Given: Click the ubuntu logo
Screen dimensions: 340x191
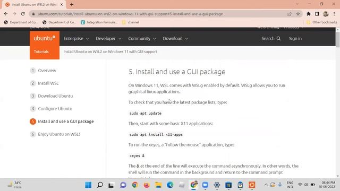Looking at the screenshot, I should [x=45, y=38].
